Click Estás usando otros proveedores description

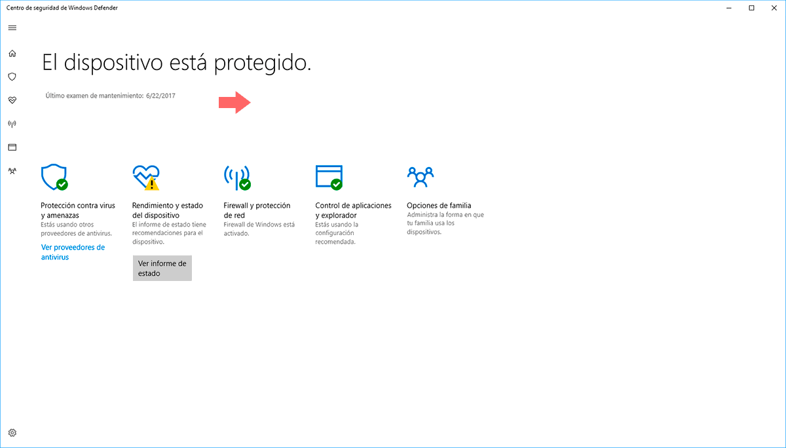click(76, 229)
